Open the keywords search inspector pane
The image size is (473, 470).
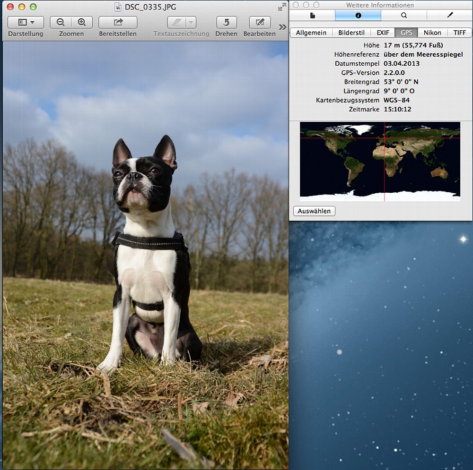click(x=404, y=16)
